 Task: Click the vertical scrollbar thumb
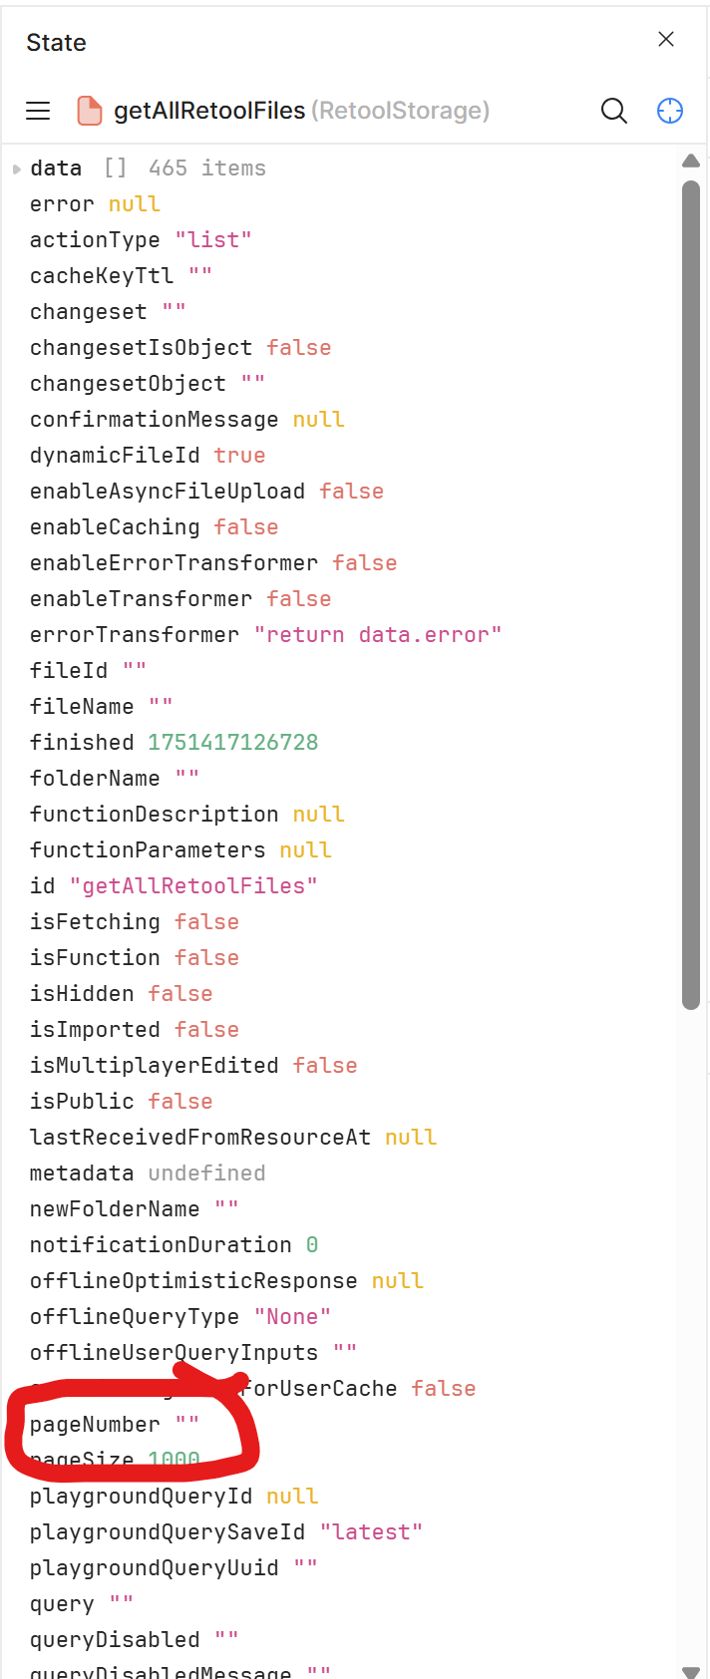(691, 595)
